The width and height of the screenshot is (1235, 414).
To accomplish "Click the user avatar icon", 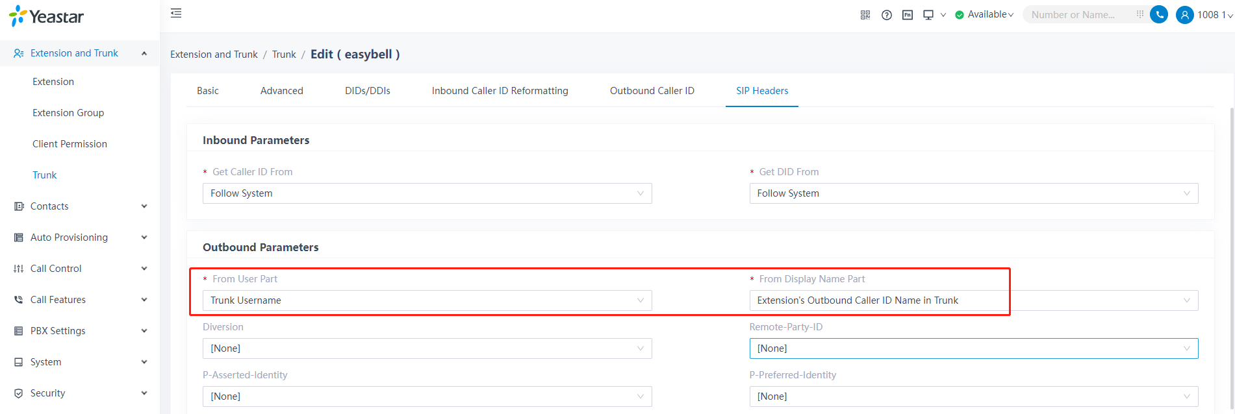I will (x=1185, y=15).
